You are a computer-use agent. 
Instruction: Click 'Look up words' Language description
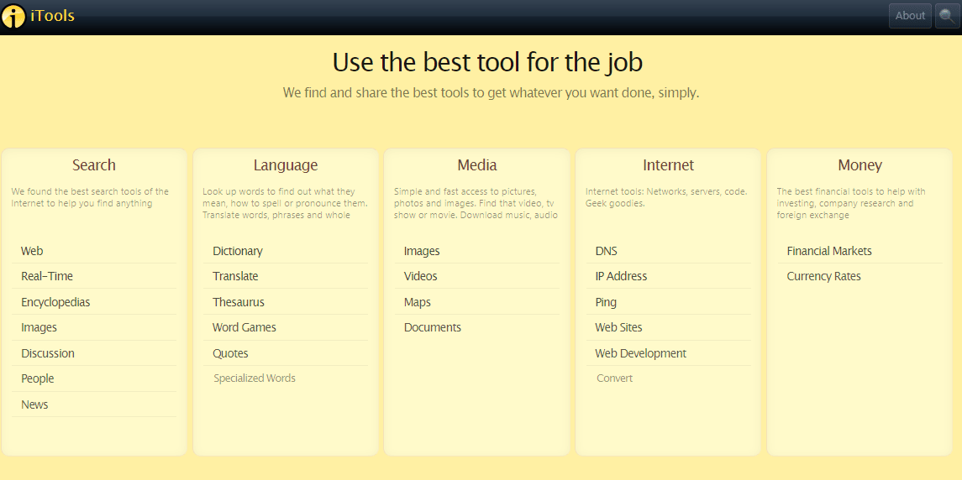[286, 204]
